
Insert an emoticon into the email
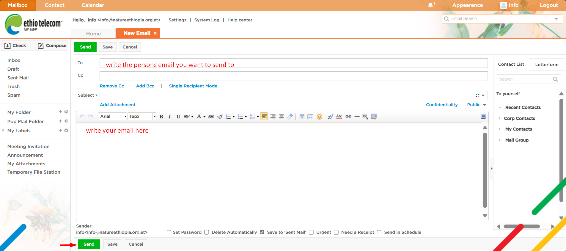click(319, 117)
